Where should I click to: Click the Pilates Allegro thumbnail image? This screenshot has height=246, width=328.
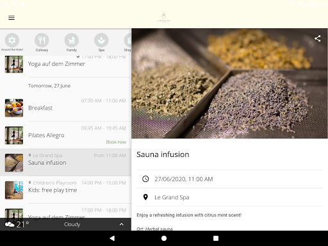14,135
